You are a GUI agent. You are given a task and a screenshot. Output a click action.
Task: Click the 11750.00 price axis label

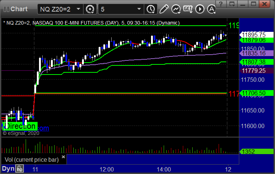pyautogui.click(x=253, y=80)
